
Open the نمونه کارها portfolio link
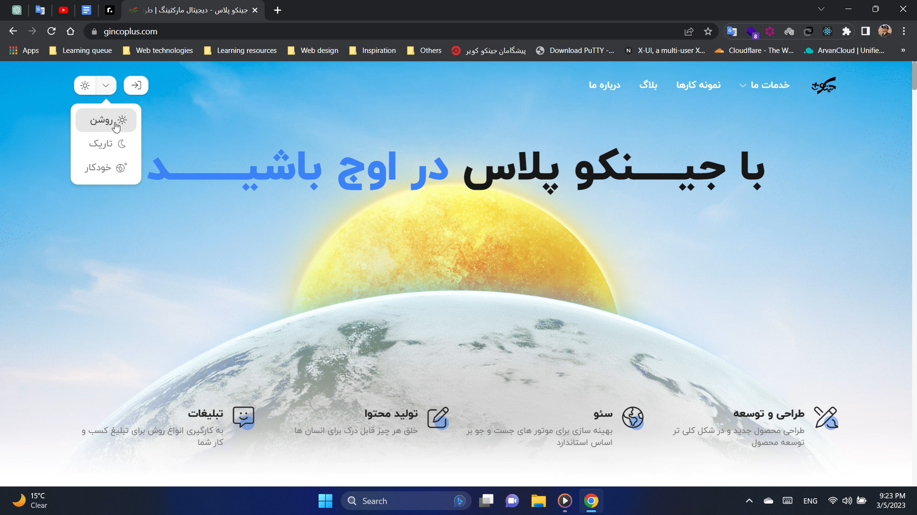pos(698,85)
